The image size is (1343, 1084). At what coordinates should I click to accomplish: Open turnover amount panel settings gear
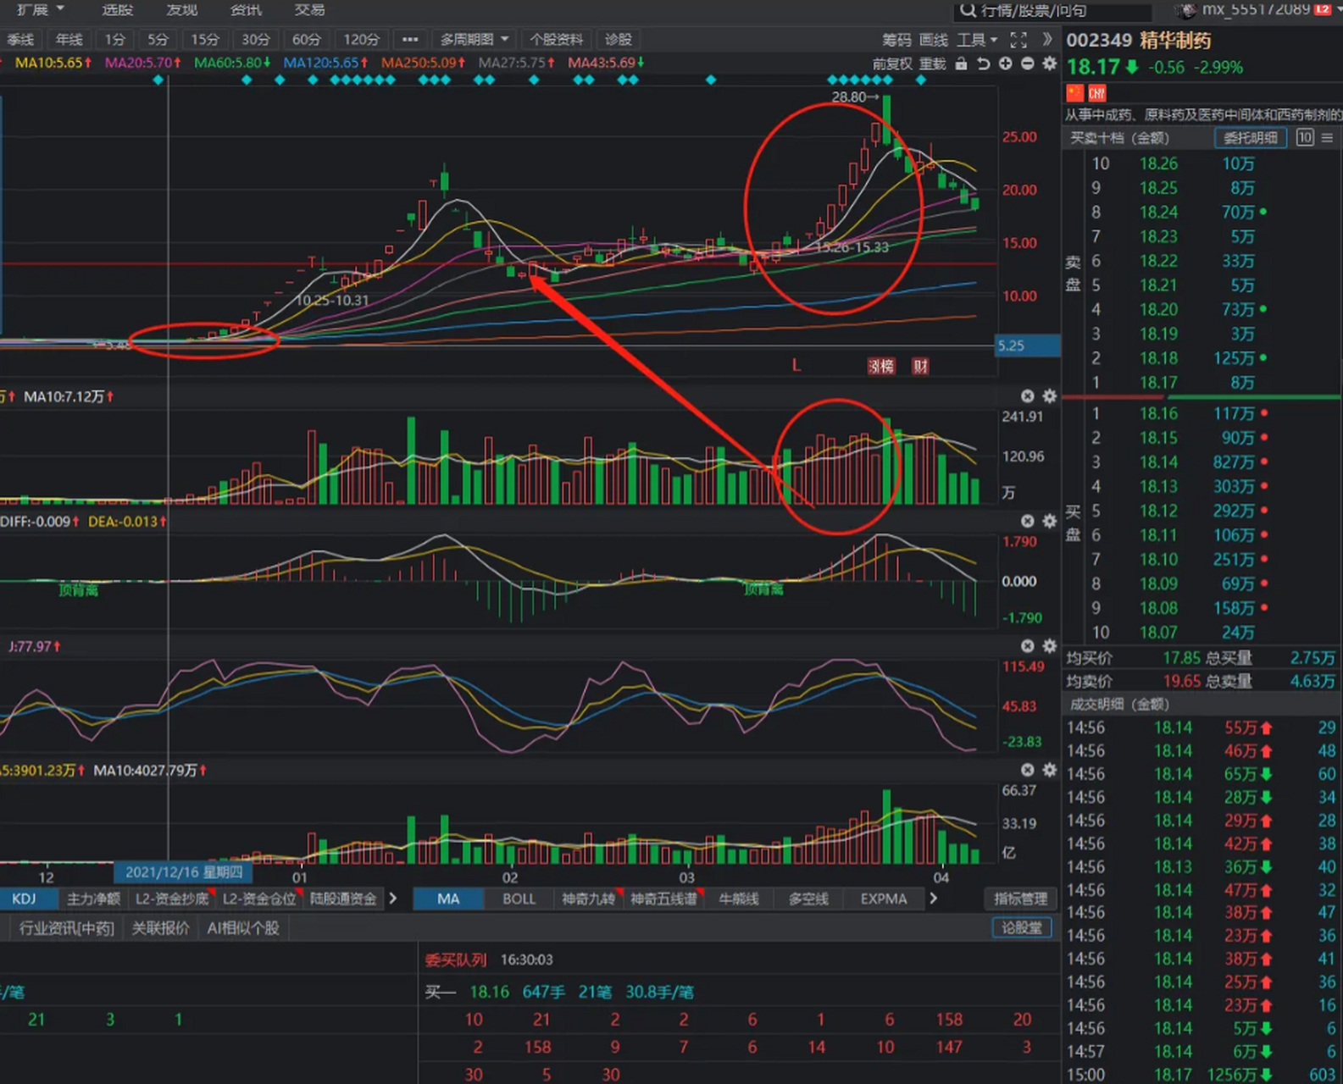coord(1050,770)
